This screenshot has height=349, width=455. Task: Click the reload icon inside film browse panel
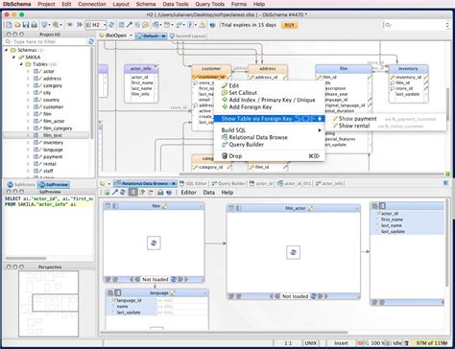click(x=154, y=243)
